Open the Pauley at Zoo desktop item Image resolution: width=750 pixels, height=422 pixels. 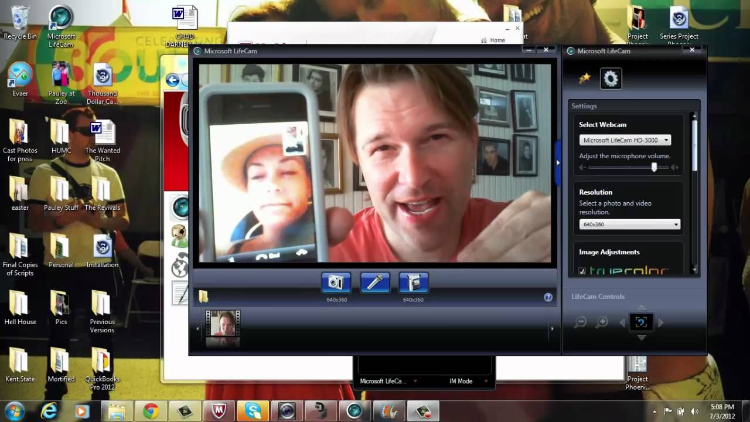point(61,84)
